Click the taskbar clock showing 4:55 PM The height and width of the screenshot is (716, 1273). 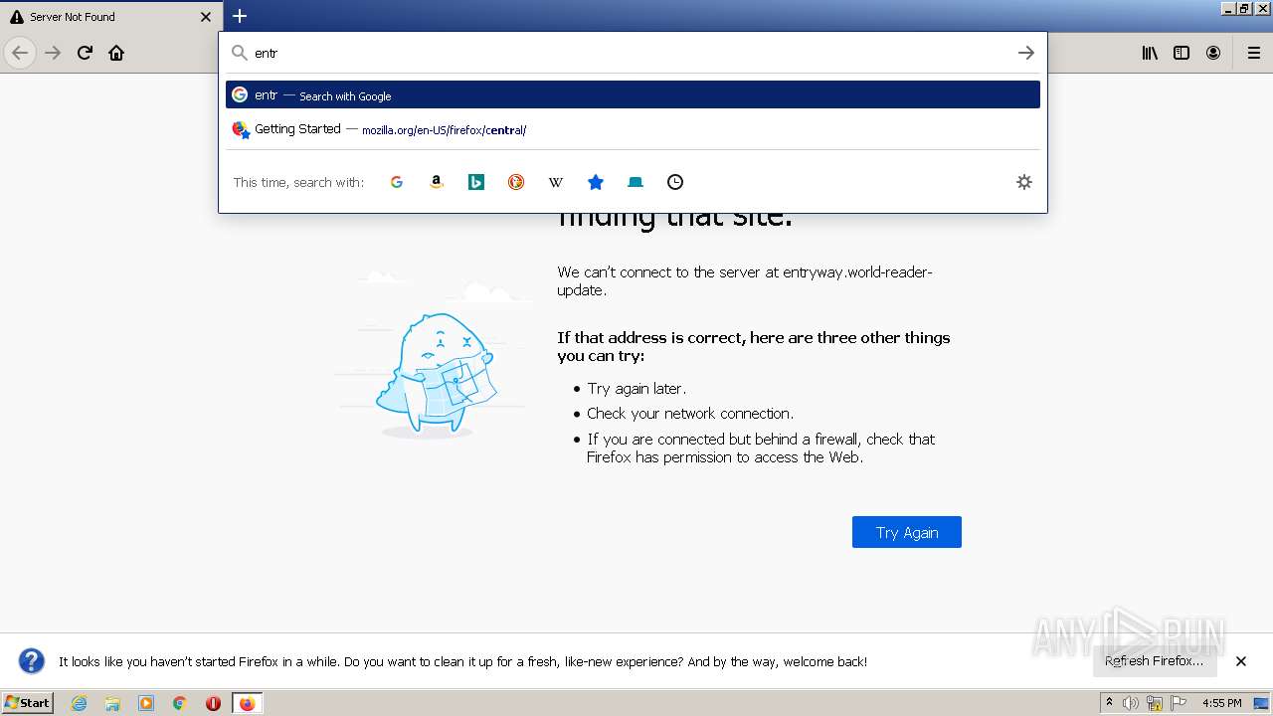[x=1221, y=703]
